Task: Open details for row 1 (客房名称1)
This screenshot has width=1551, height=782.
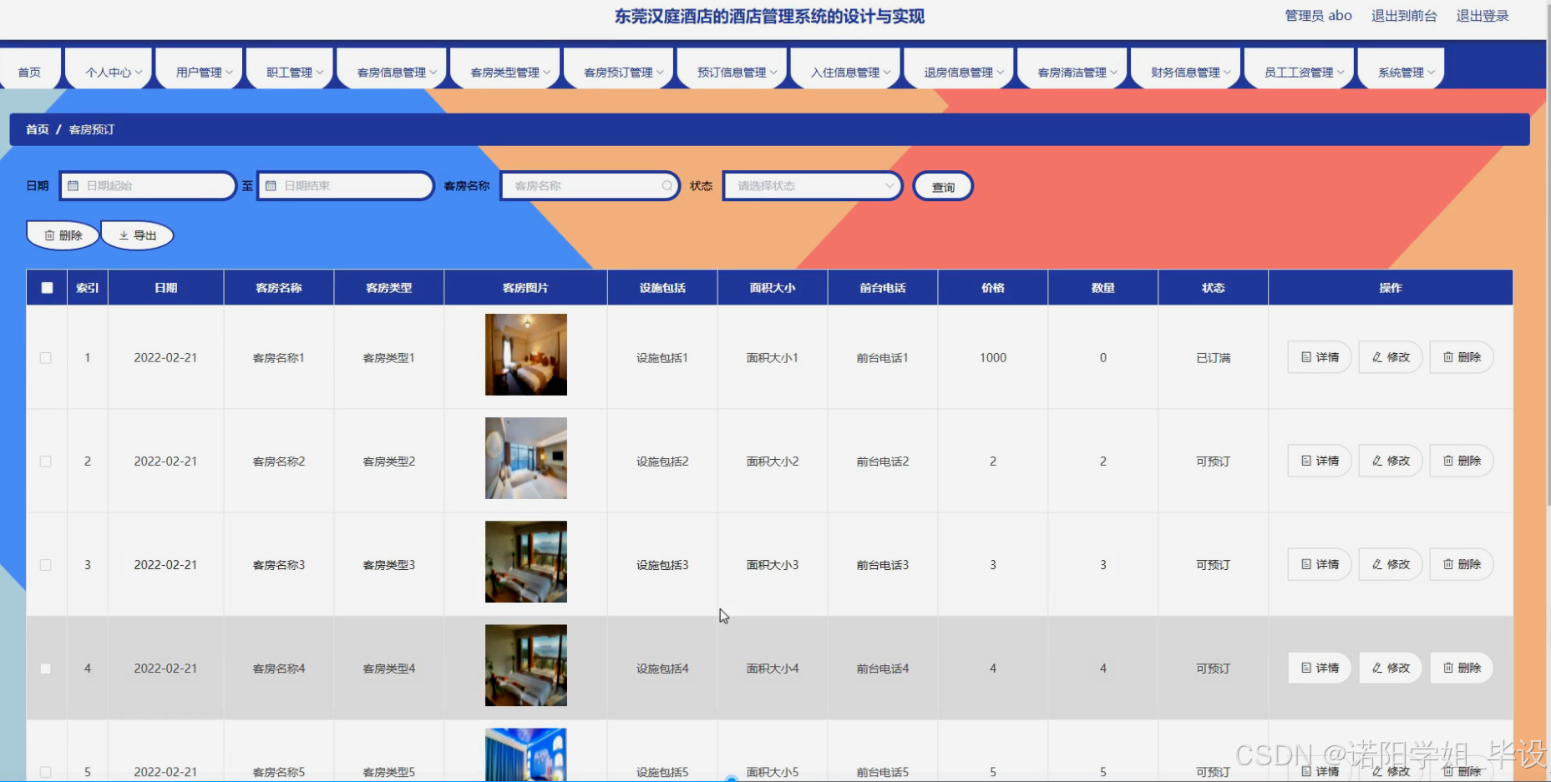Action: pyautogui.click(x=1320, y=357)
